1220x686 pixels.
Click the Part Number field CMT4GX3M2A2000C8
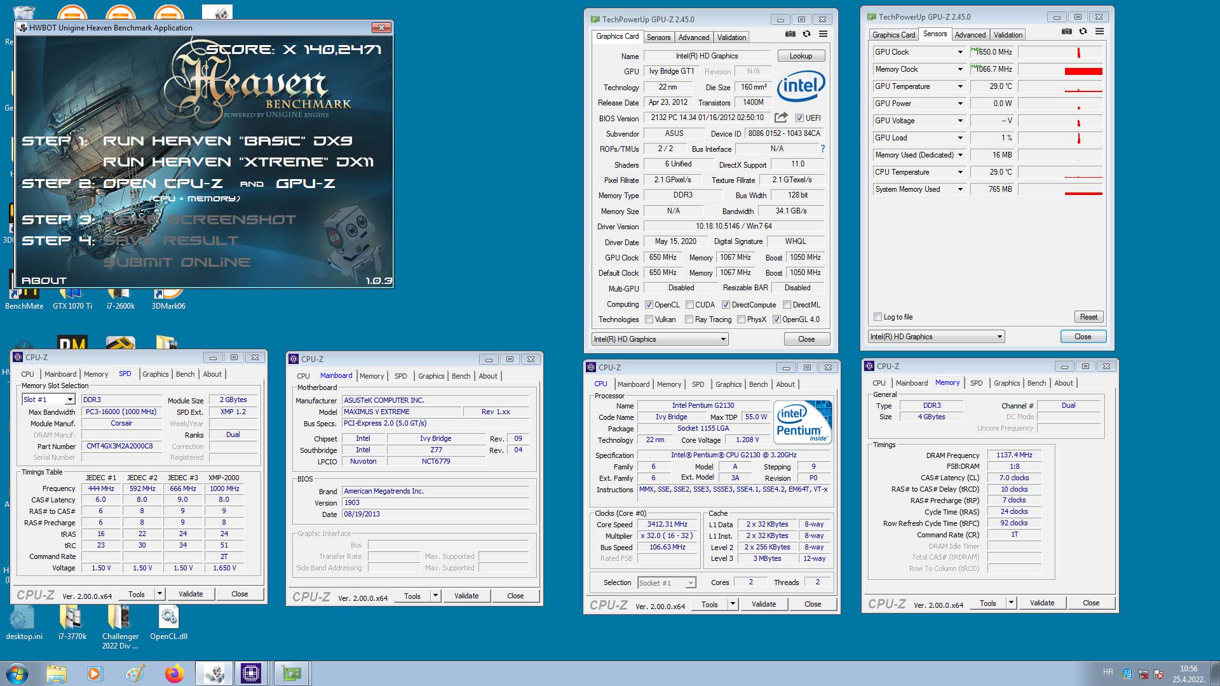tap(121, 446)
